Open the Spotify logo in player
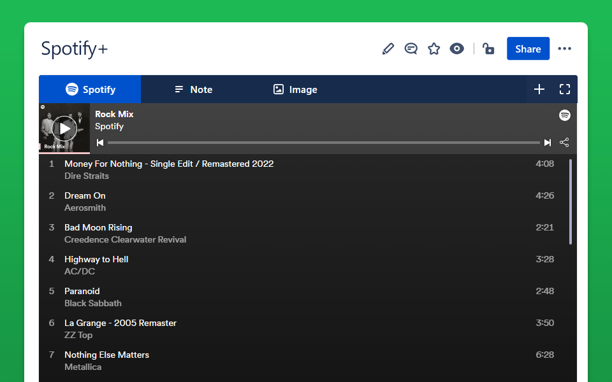This screenshot has height=382, width=612. coord(565,115)
